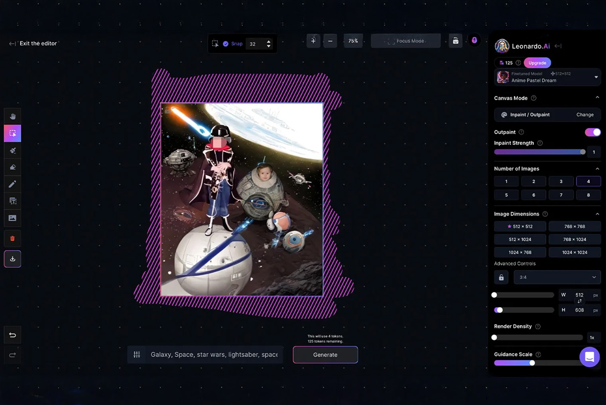The height and width of the screenshot is (405, 606).
Task: Select the Pan hand tool
Action: point(12,117)
